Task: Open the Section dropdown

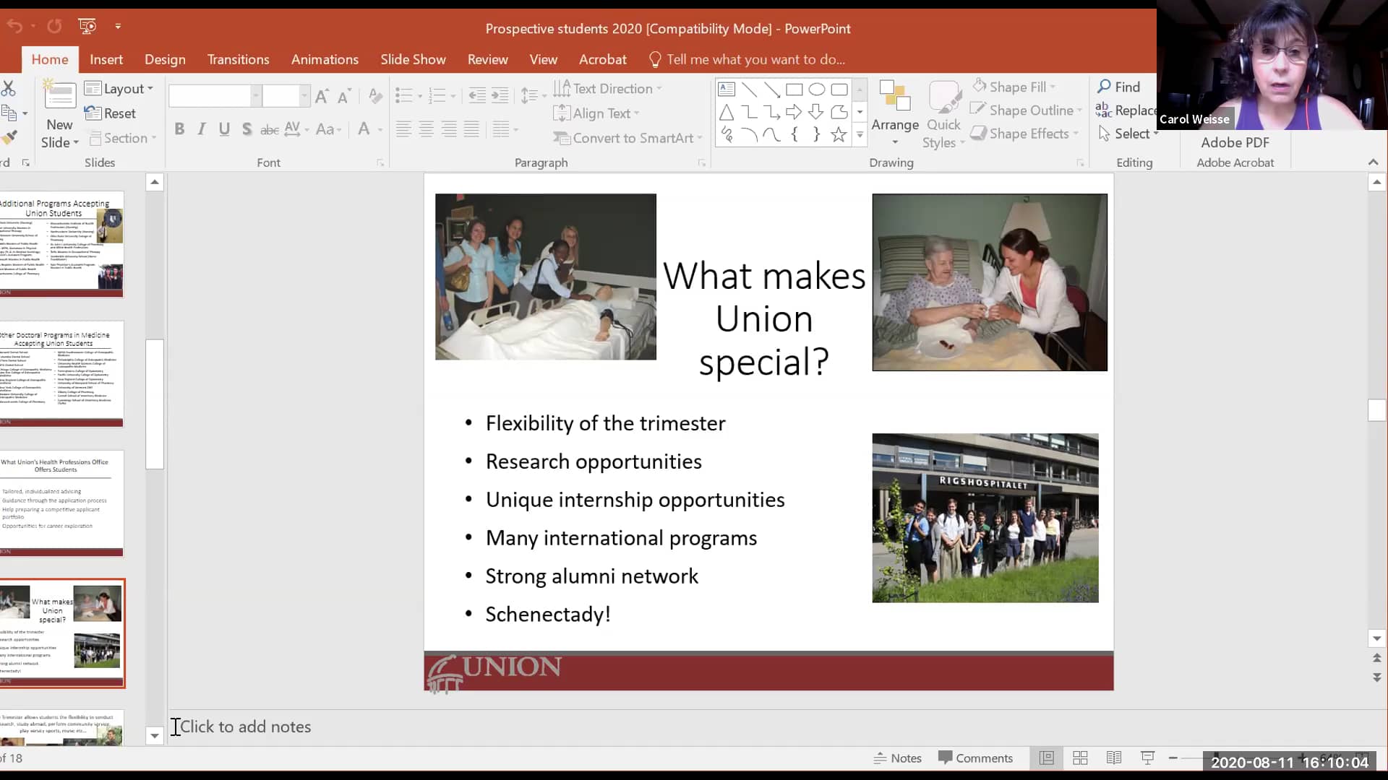Action: (123, 138)
